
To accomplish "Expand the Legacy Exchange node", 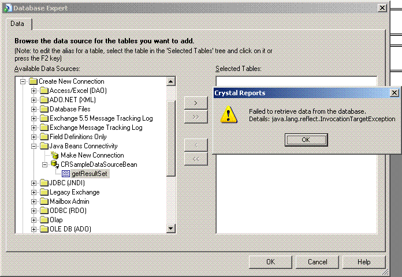I will [33, 192].
